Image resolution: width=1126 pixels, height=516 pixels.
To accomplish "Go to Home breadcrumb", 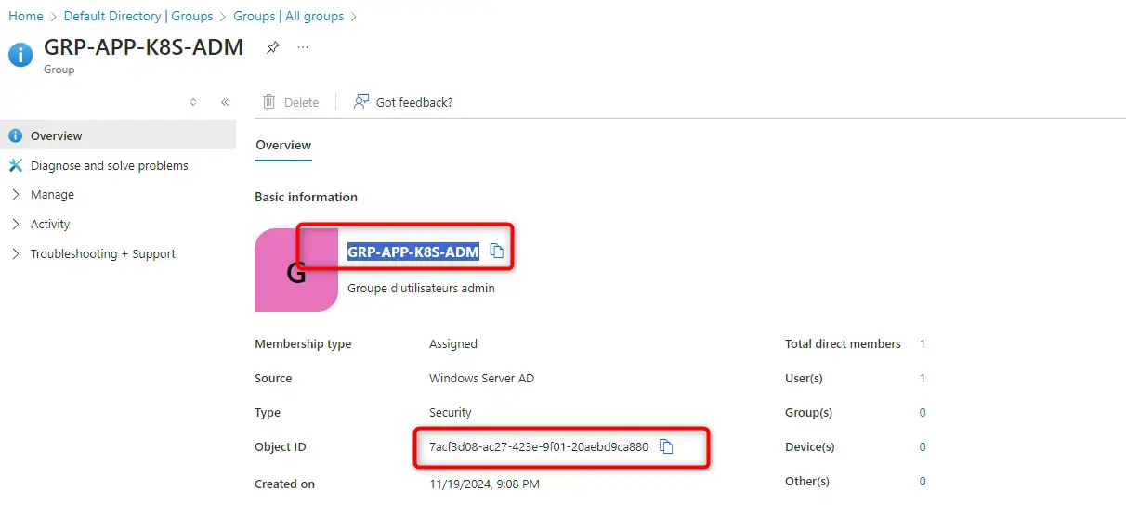I will pyautogui.click(x=26, y=17).
